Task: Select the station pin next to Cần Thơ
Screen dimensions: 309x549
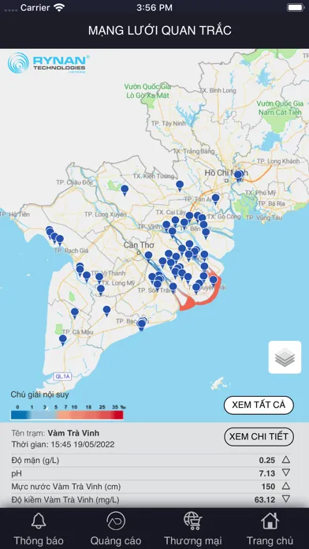Action: click(148, 256)
